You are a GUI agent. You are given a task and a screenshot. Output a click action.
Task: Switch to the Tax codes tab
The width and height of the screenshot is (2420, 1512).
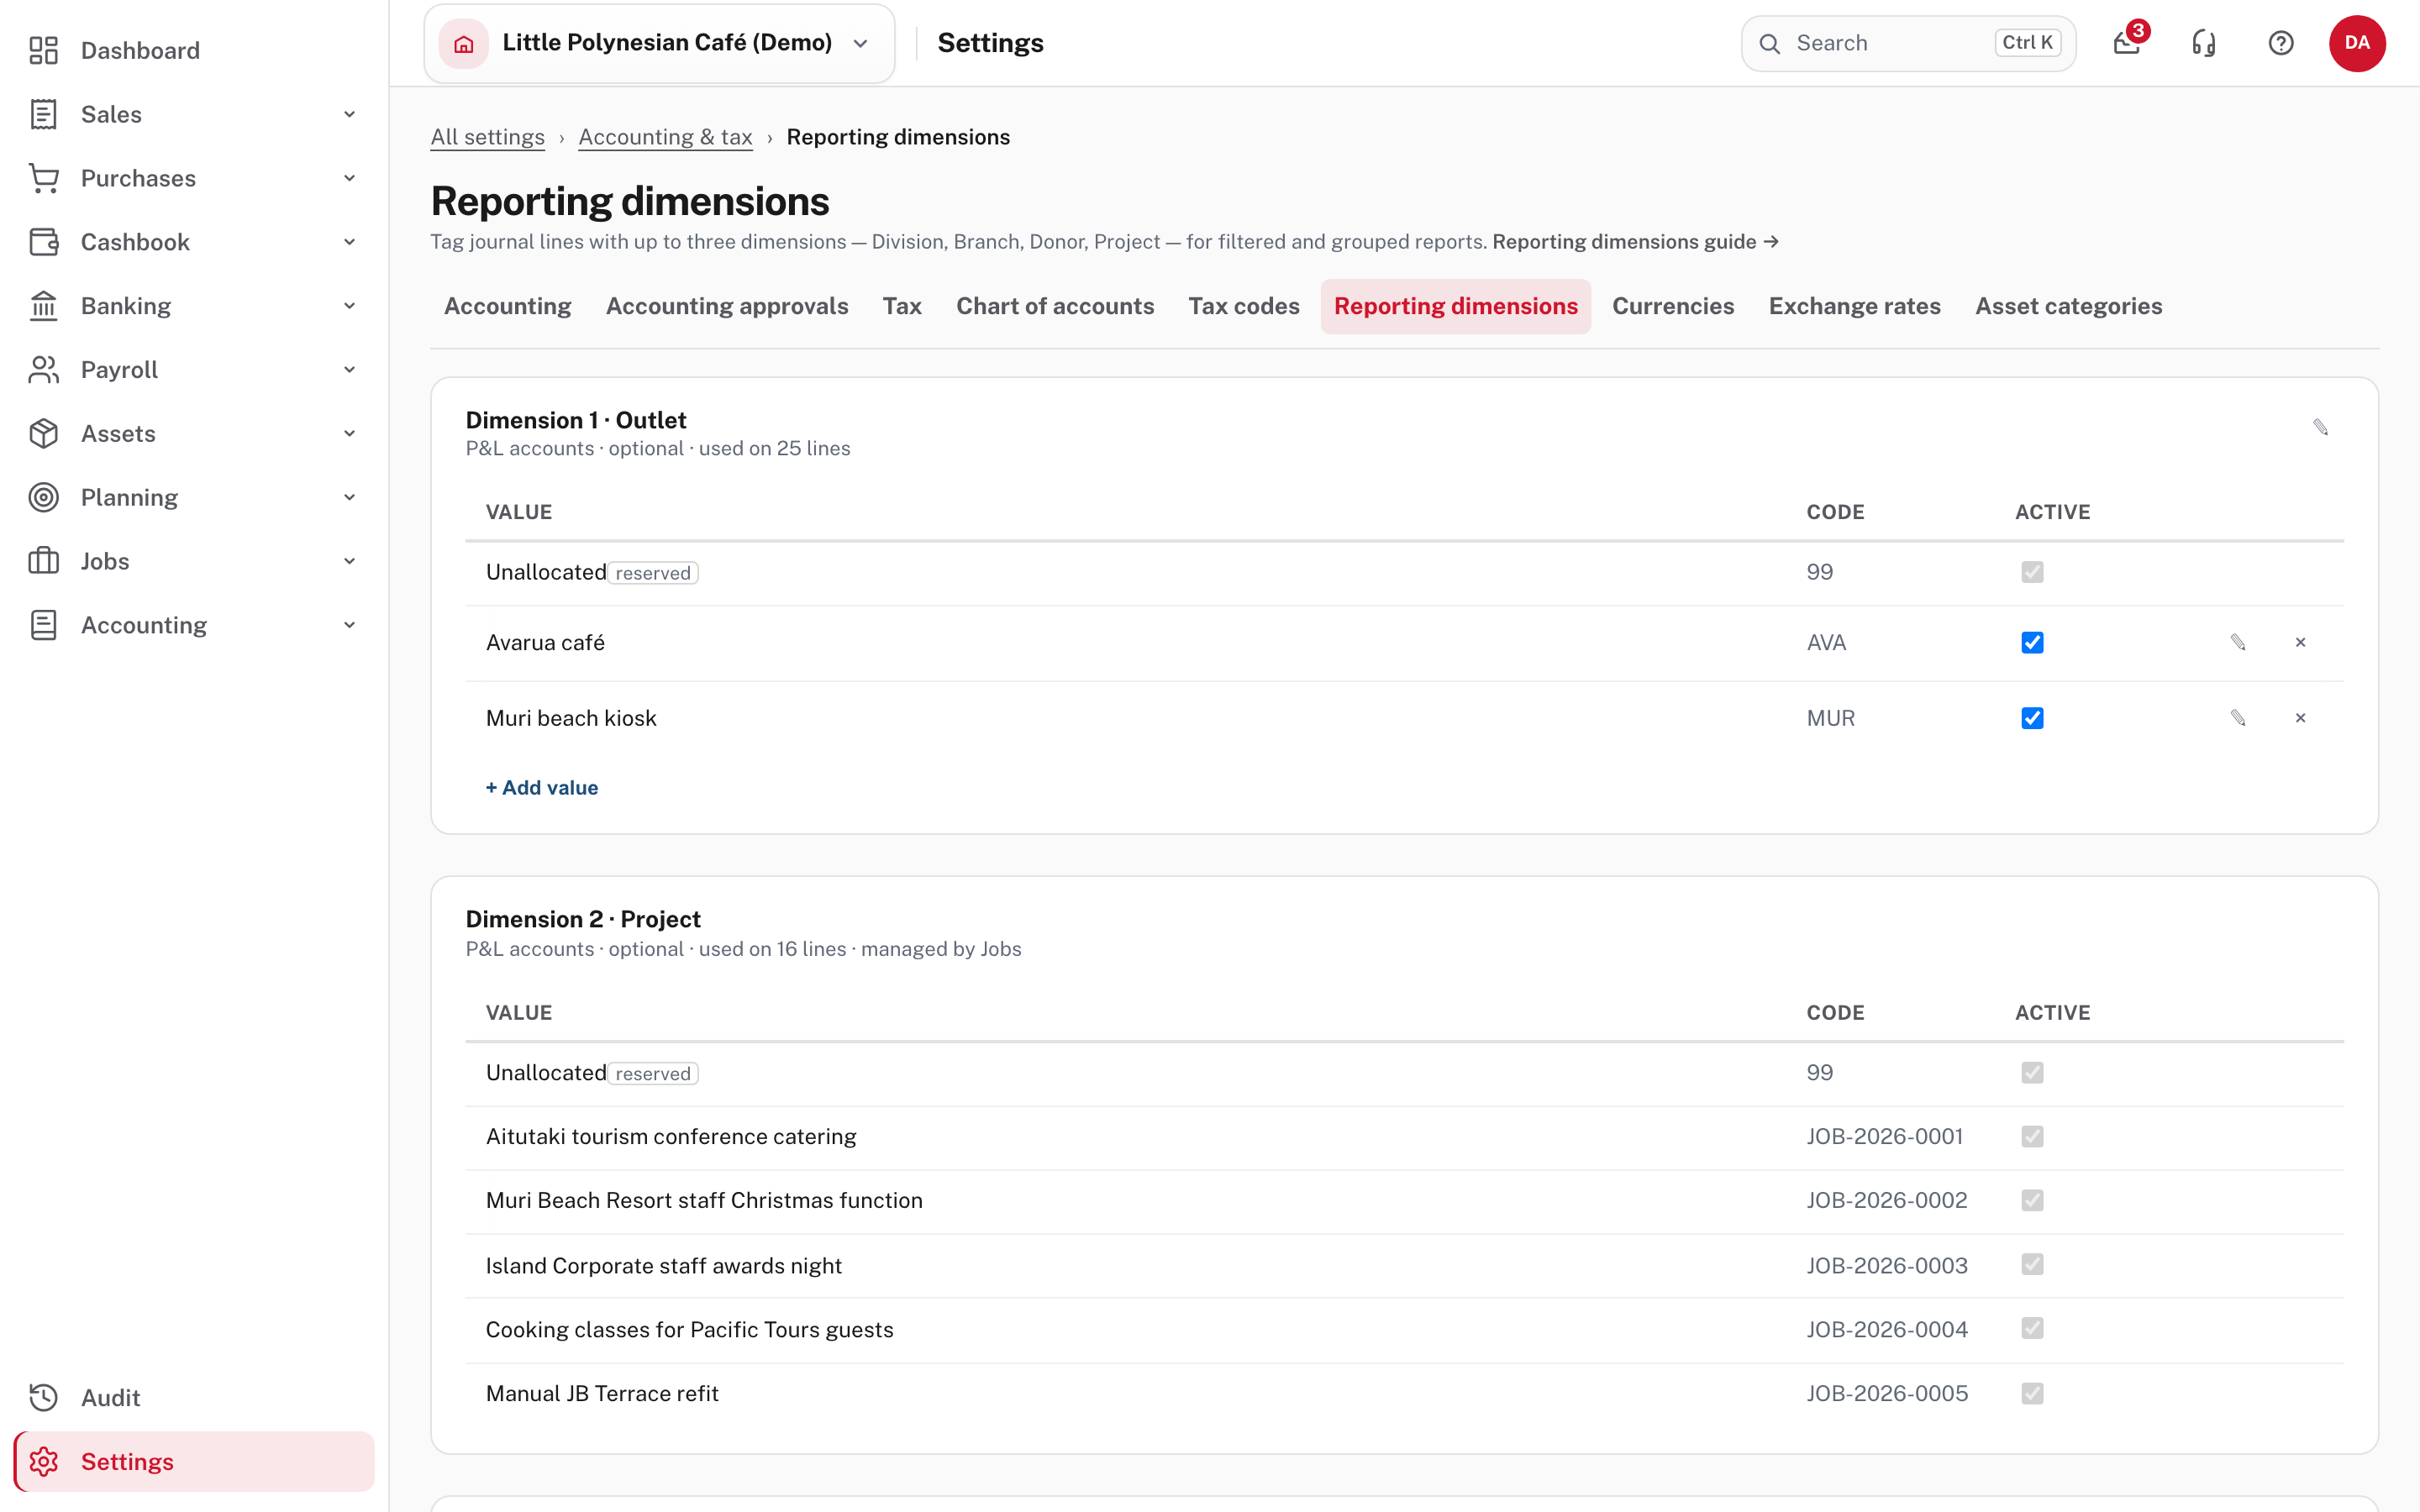(1244, 306)
